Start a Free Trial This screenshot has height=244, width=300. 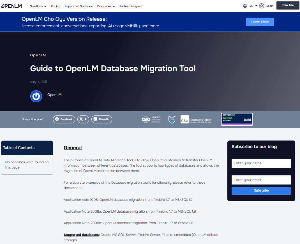coord(288,5)
